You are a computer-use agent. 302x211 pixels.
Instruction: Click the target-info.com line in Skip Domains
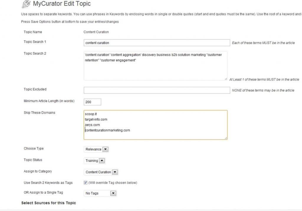coord(96,120)
